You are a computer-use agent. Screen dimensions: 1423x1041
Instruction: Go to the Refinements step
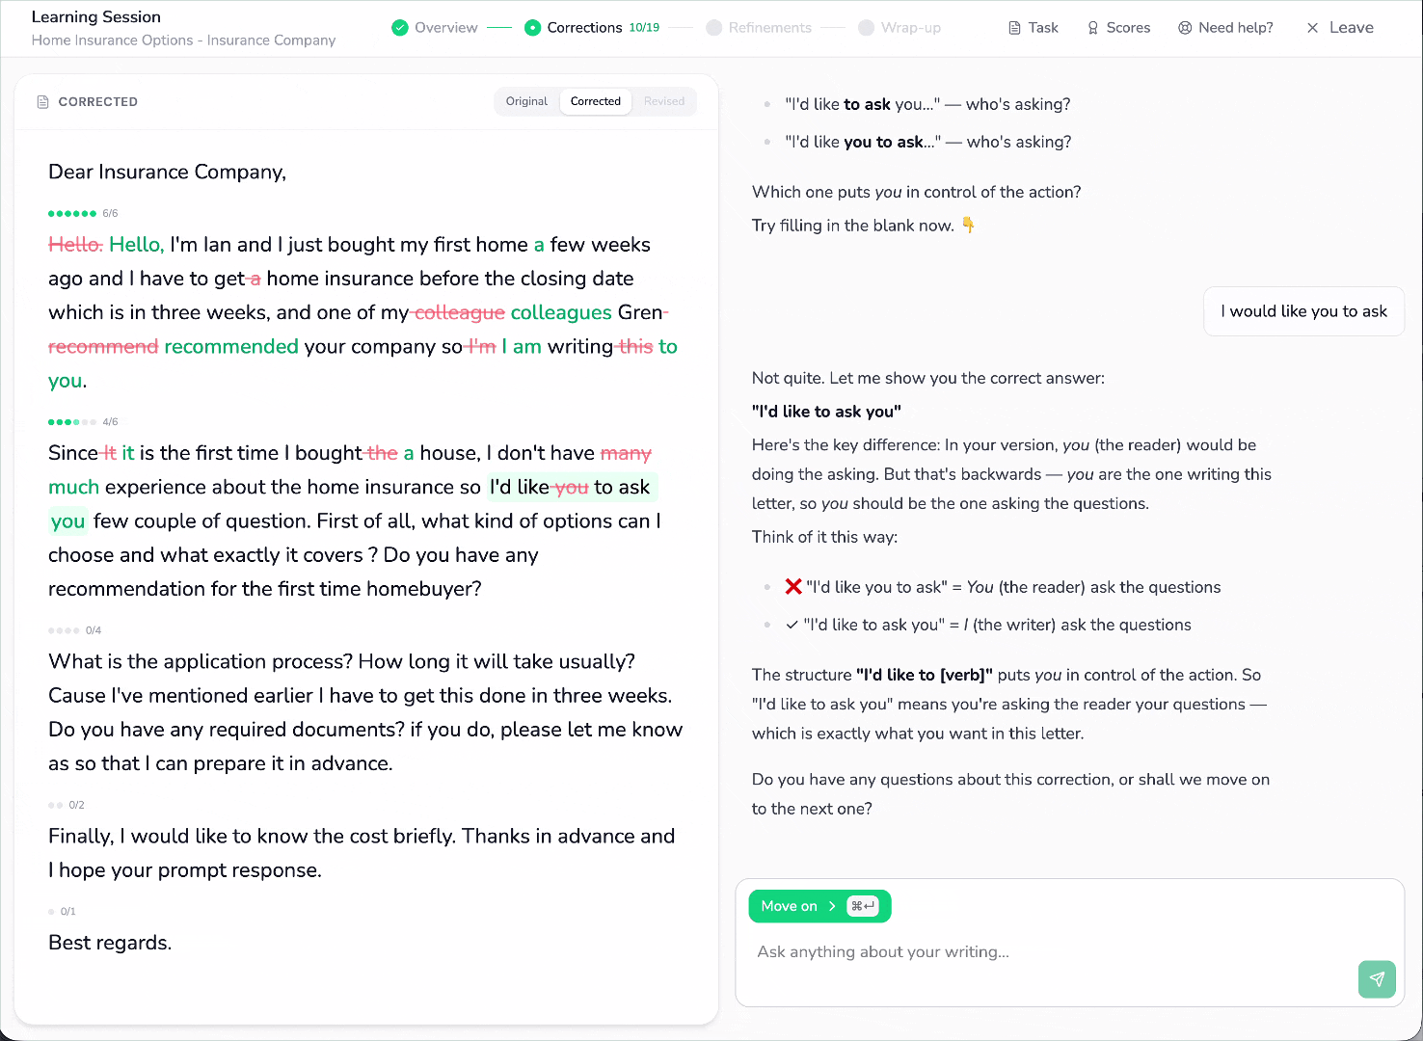point(759,28)
